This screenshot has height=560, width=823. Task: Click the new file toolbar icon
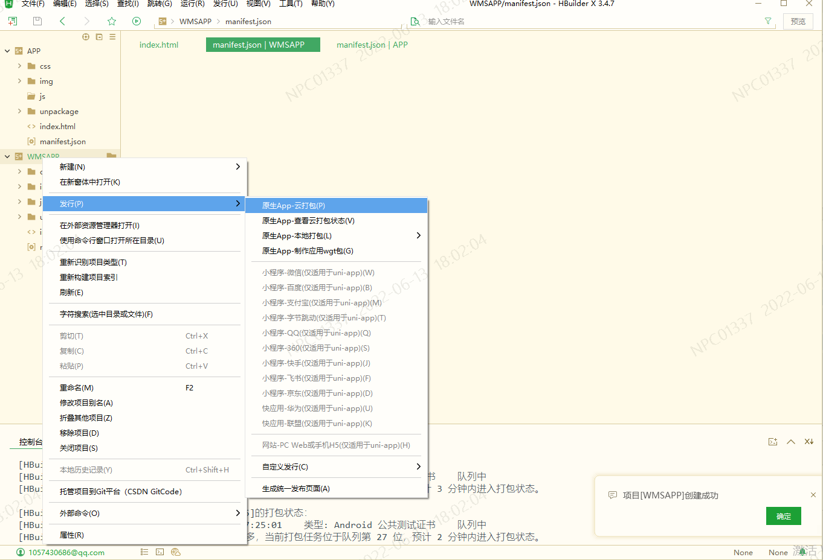(x=13, y=21)
